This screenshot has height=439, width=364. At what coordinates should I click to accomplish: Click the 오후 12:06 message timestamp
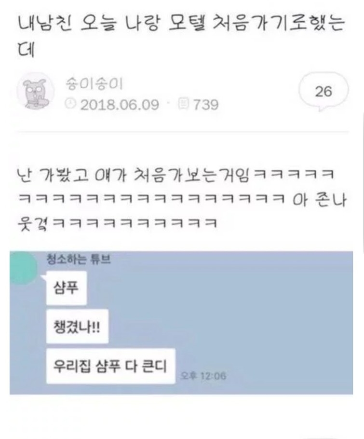(x=203, y=375)
